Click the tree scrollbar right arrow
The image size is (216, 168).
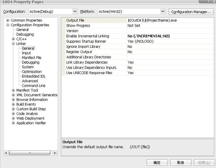click(x=55, y=153)
